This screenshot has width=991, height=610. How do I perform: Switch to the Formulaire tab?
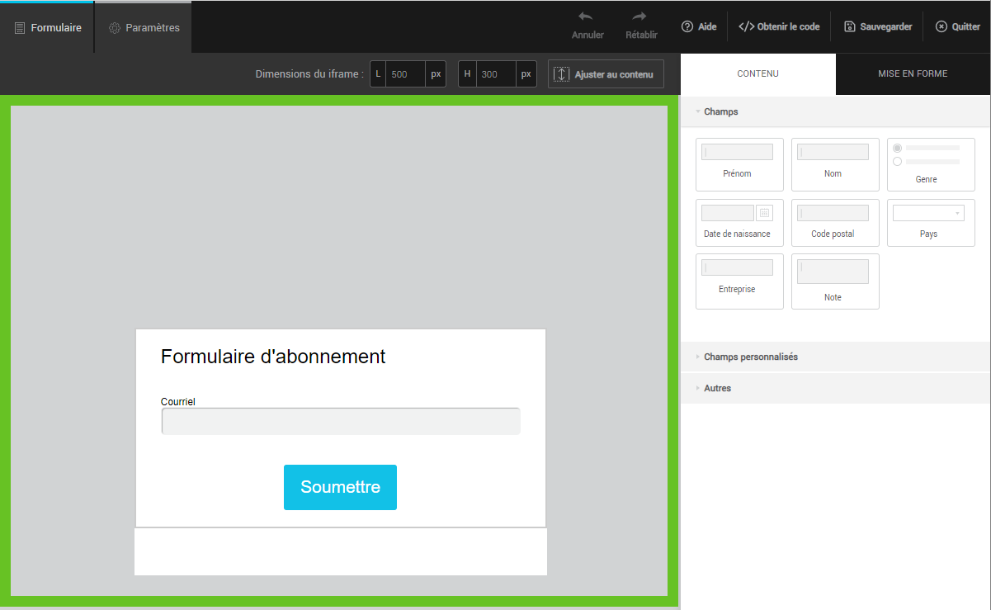tap(48, 27)
